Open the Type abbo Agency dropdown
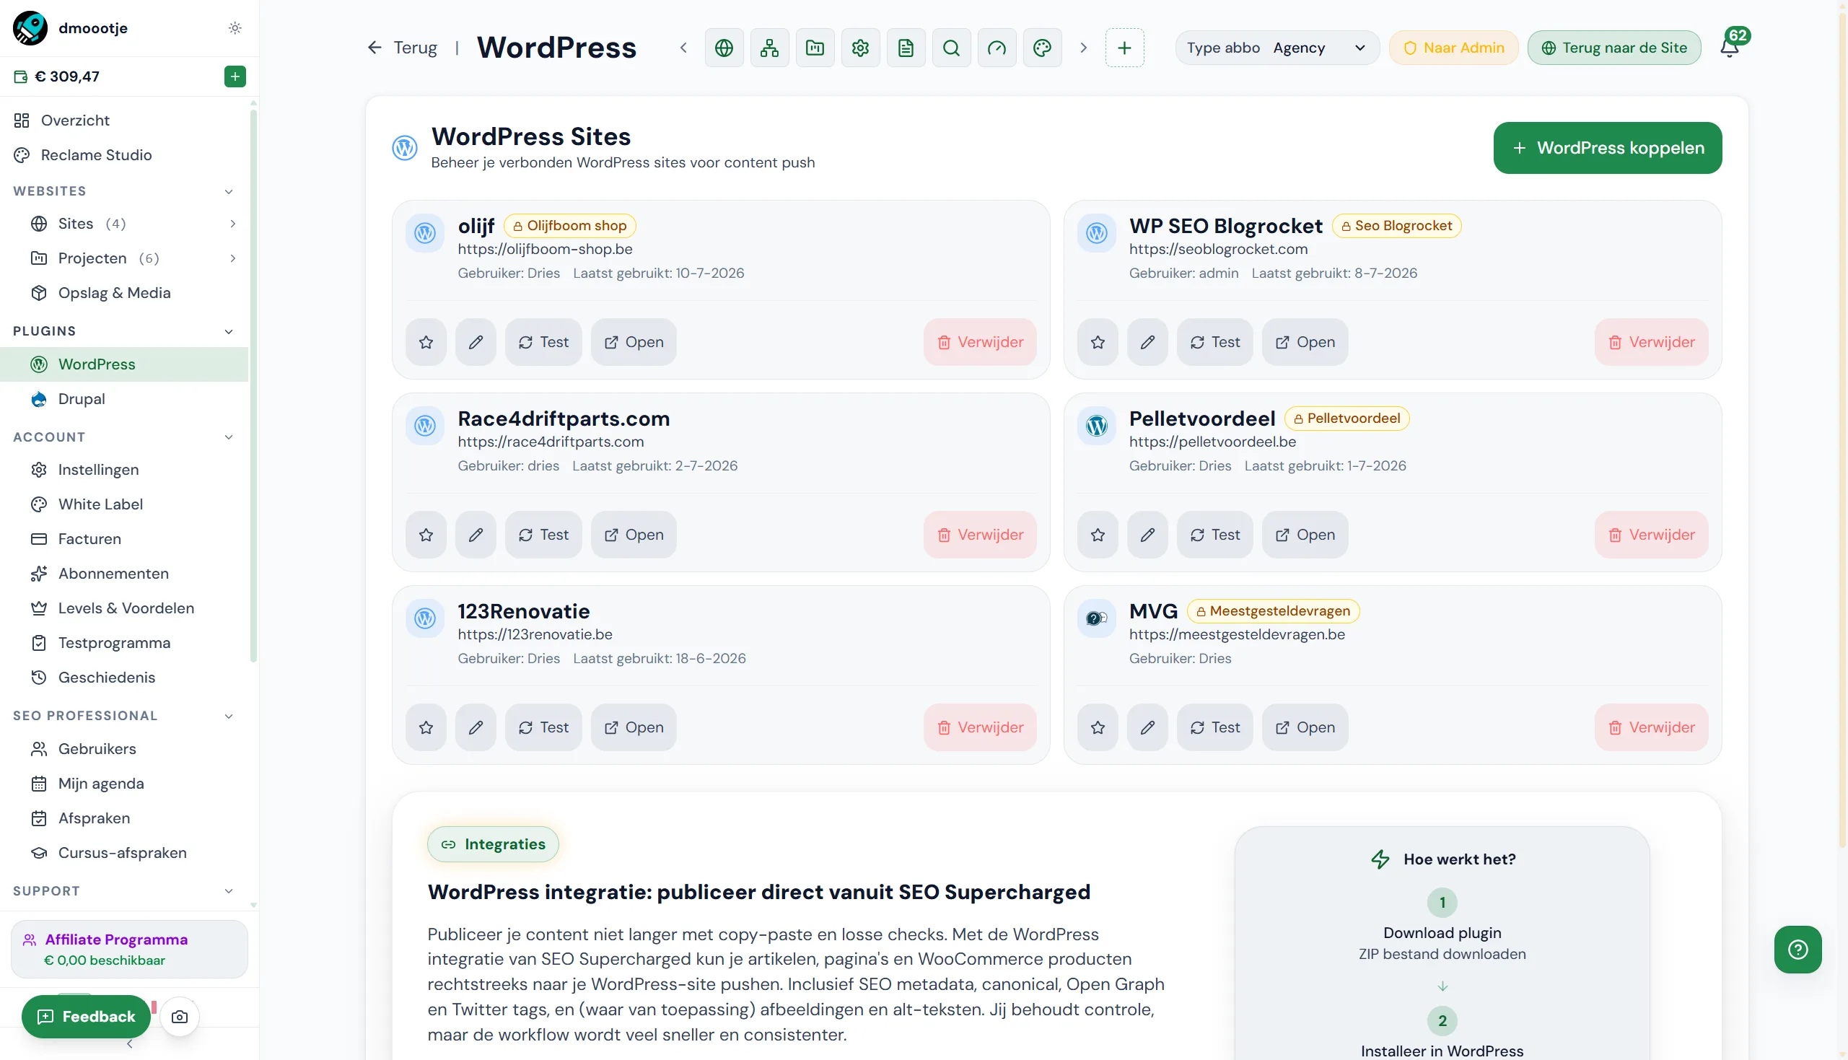Viewport: 1848px width, 1060px height. [1276, 48]
